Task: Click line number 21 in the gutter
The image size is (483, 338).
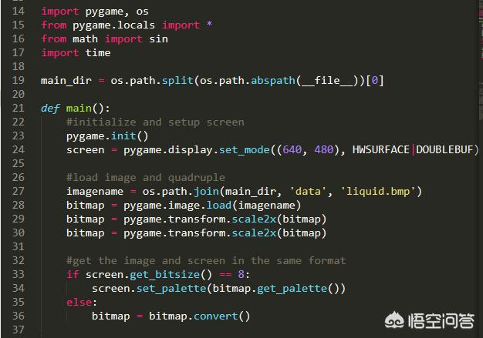Action: click(x=19, y=108)
